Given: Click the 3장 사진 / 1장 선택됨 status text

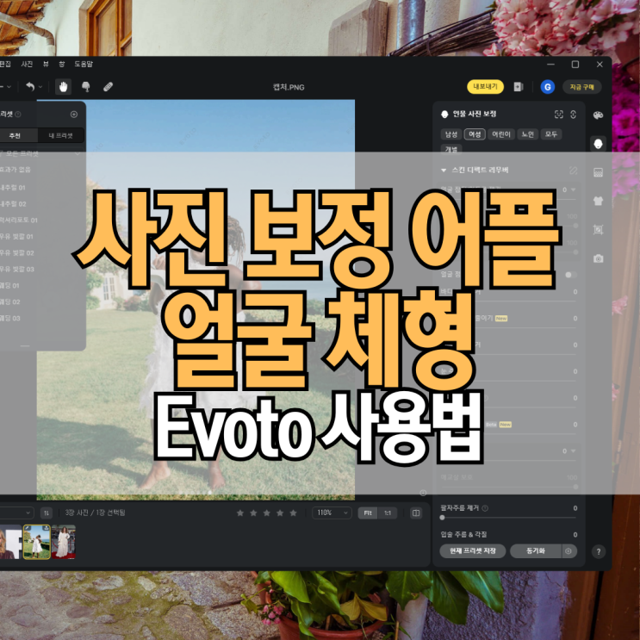Looking at the screenshot, I should (x=95, y=513).
